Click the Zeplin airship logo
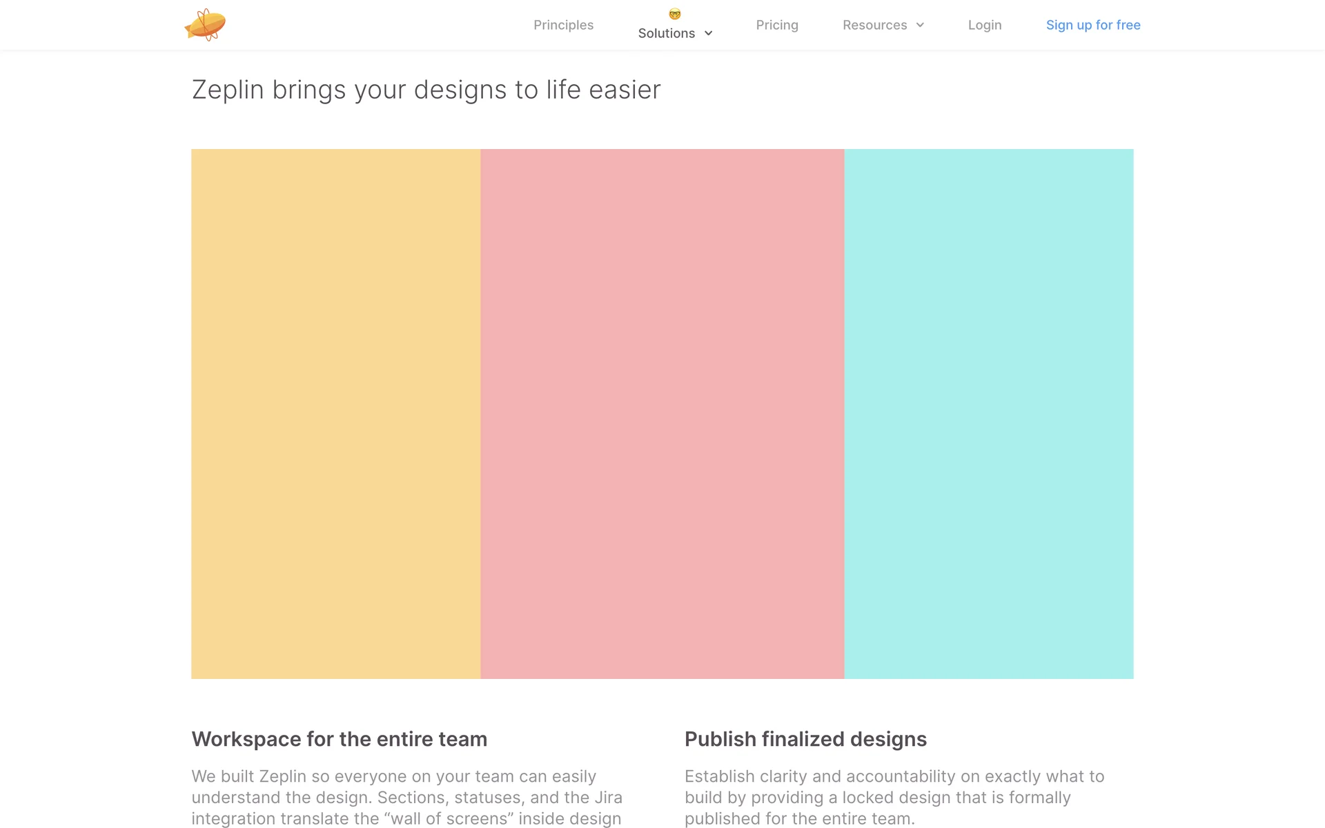 (x=205, y=25)
